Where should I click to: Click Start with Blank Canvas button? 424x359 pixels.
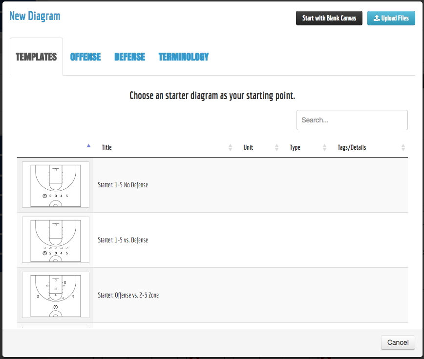(x=329, y=18)
